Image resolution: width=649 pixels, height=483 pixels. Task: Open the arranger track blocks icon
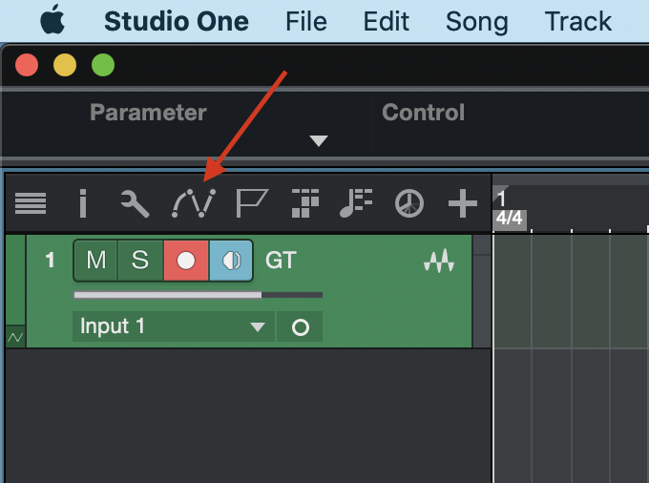[x=305, y=202]
